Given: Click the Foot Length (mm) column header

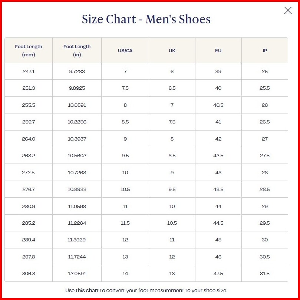Looking at the screenshot, I should 29,51.
